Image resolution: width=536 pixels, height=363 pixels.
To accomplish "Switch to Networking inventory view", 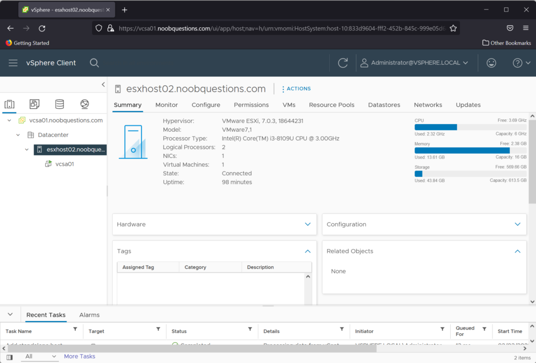I will (x=84, y=104).
